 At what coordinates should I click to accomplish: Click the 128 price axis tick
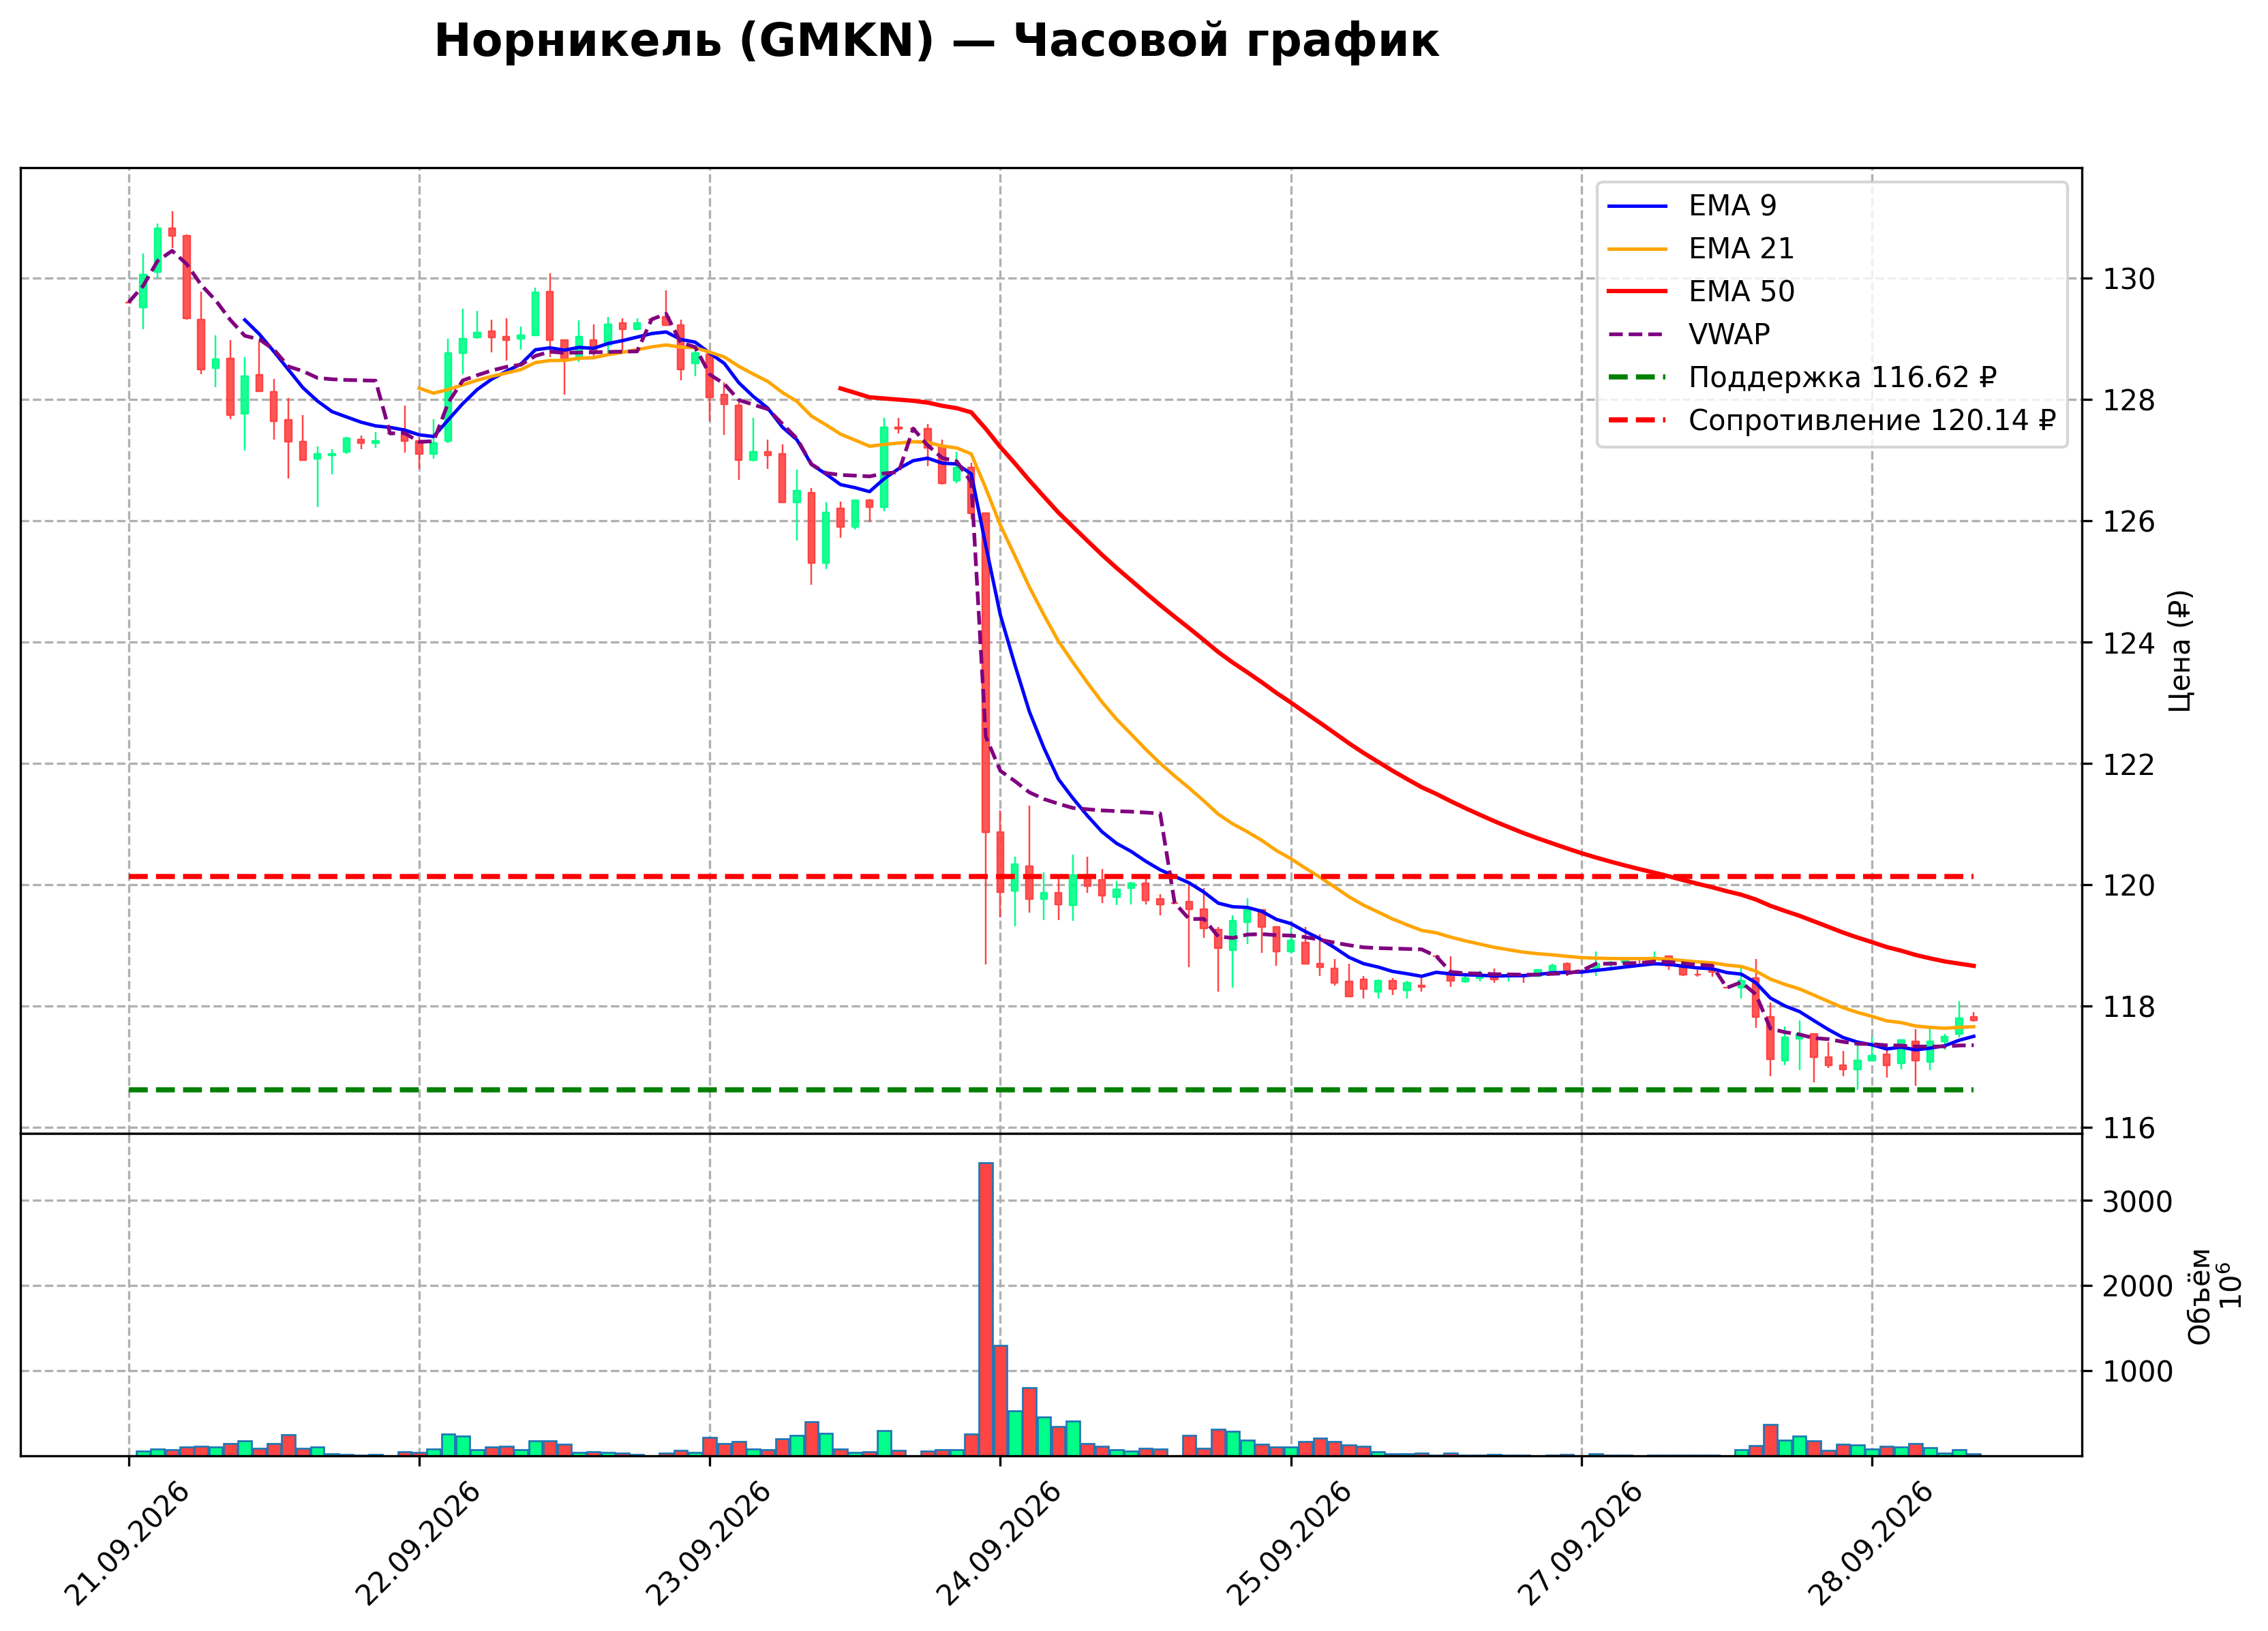pos(2128,400)
